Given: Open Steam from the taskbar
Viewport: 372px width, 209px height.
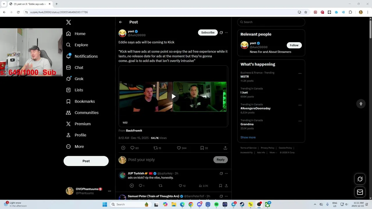Looking at the screenshot, I should click(x=242, y=204).
